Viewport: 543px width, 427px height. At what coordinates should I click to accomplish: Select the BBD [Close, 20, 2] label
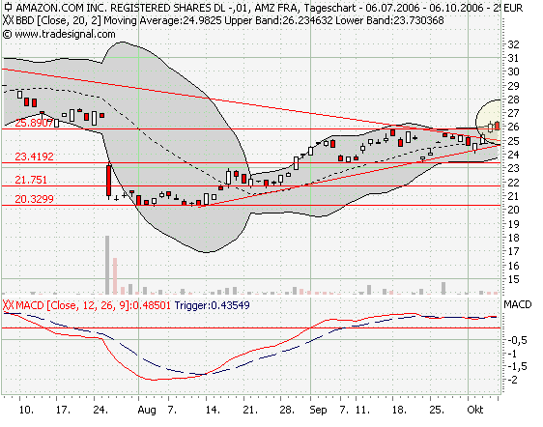click(59, 21)
